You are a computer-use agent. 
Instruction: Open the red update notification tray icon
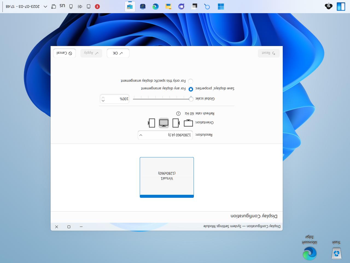pyautogui.click(x=97, y=7)
